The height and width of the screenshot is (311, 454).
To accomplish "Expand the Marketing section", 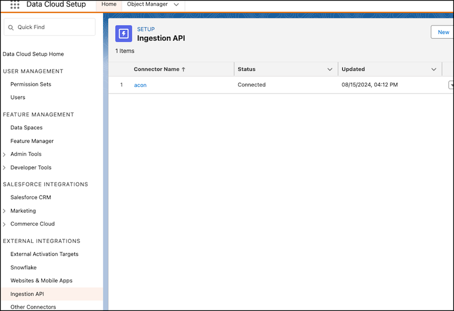I will click(x=4, y=211).
